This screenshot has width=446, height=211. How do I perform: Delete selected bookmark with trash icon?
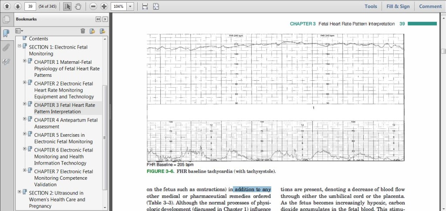coord(83,31)
